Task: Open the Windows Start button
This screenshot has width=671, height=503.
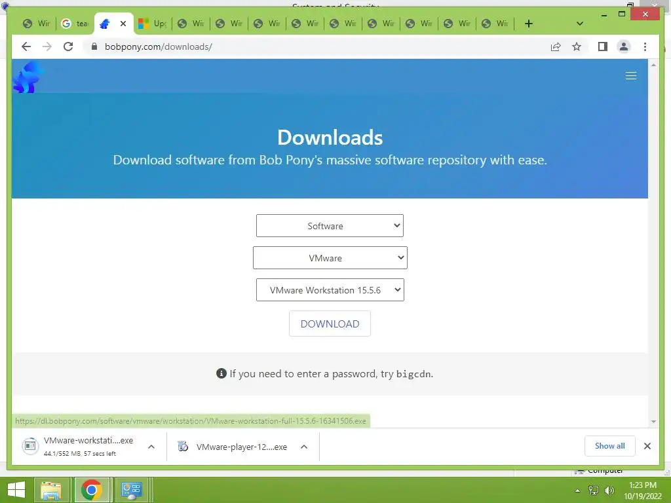Action: point(16,489)
